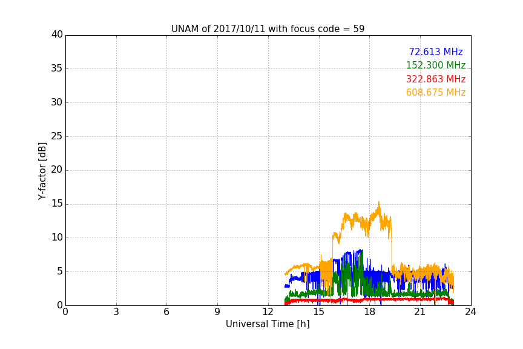Select the red '322.863 MHz' legend label

click(436, 79)
